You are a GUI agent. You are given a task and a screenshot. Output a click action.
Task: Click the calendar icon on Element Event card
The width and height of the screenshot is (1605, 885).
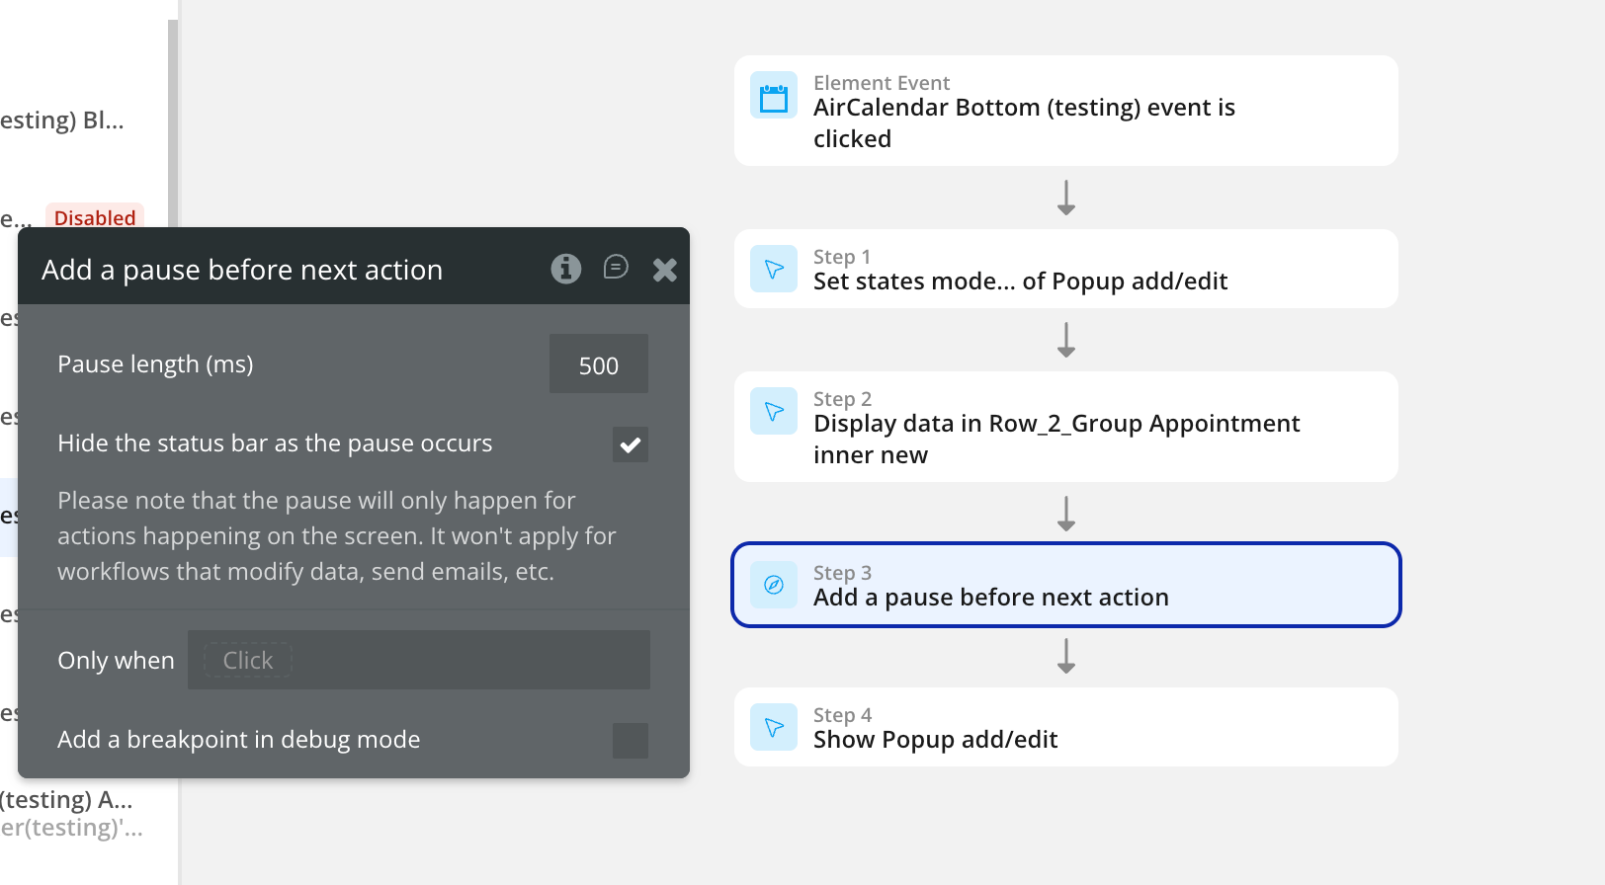[x=773, y=96]
